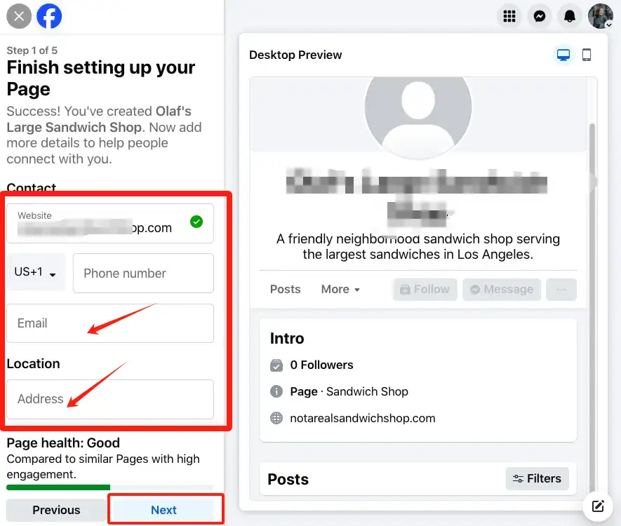The image size is (621, 526).
Task: Click the Previous button
Action: pos(56,510)
